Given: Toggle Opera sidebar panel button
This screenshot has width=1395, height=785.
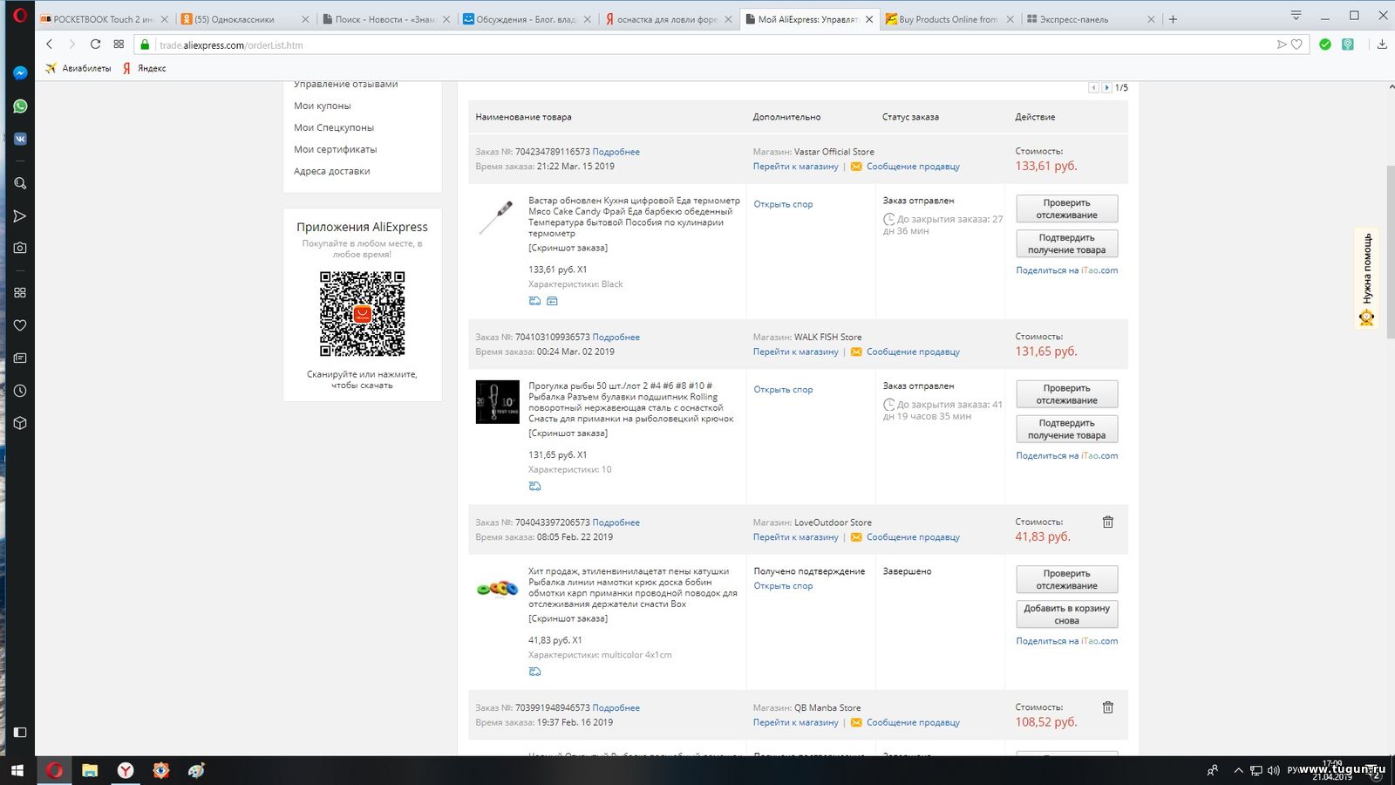Looking at the screenshot, I should click(x=20, y=732).
